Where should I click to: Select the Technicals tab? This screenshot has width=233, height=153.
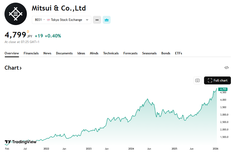(111, 53)
